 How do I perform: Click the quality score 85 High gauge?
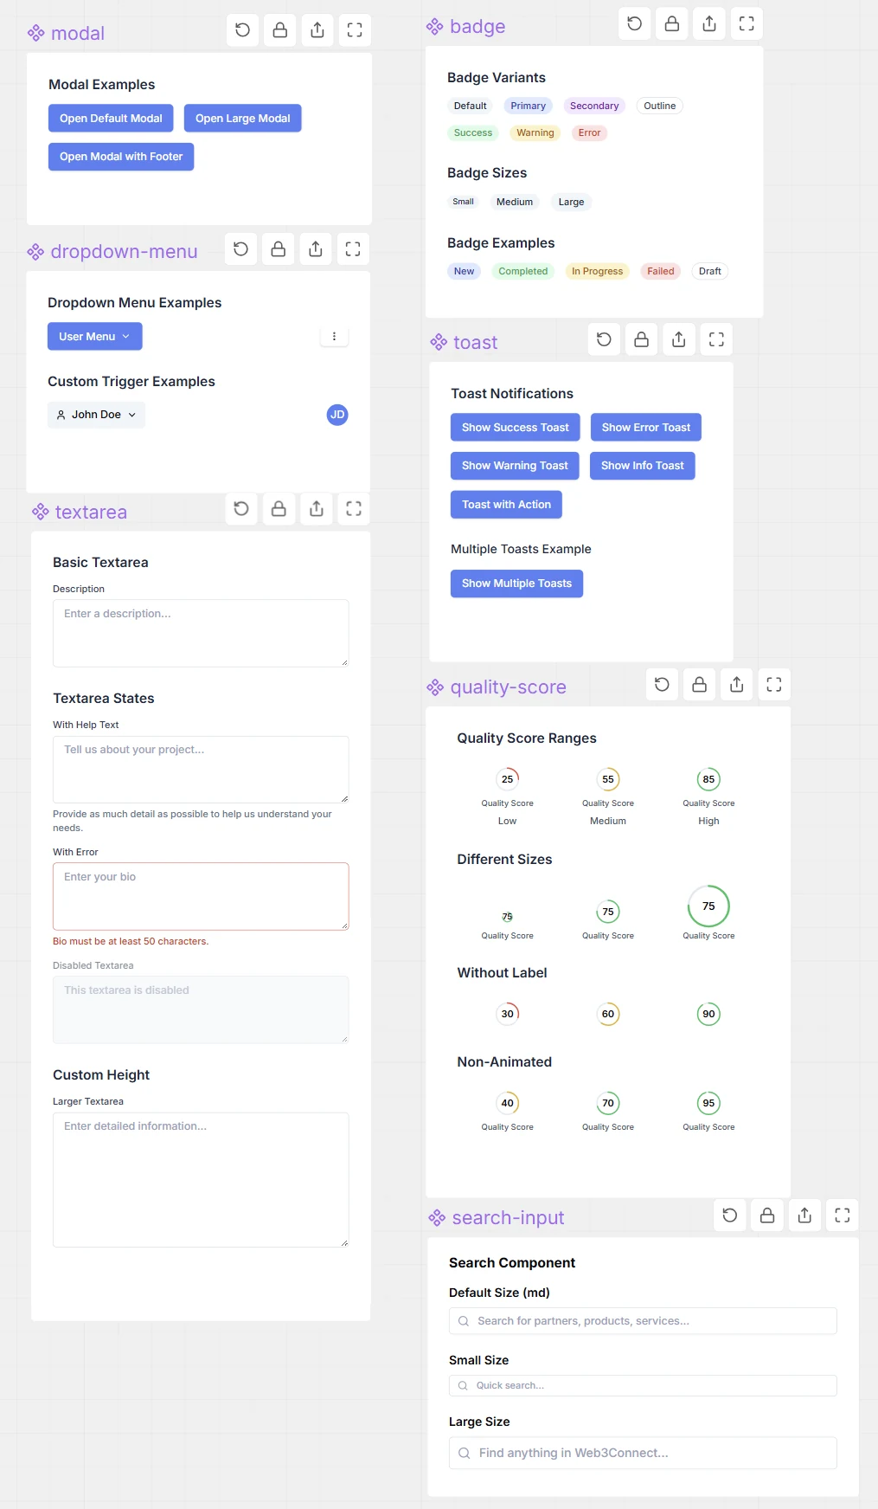click(x=708, y=779)
